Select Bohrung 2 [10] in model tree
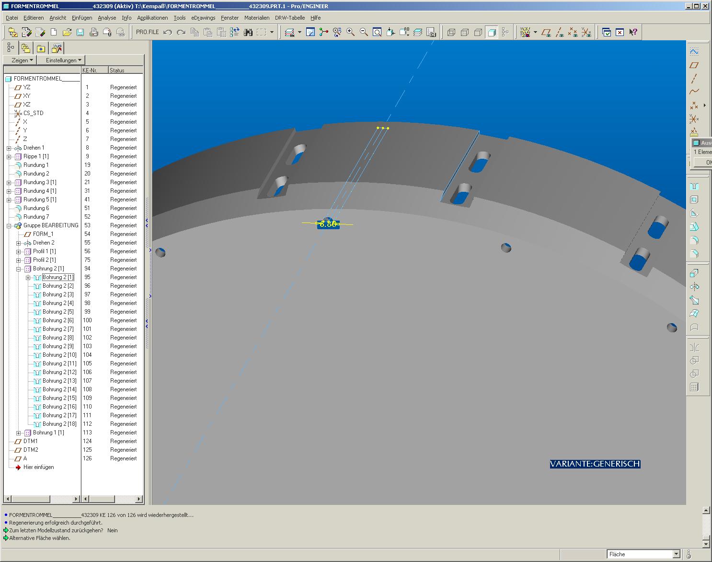 [59, 355]
